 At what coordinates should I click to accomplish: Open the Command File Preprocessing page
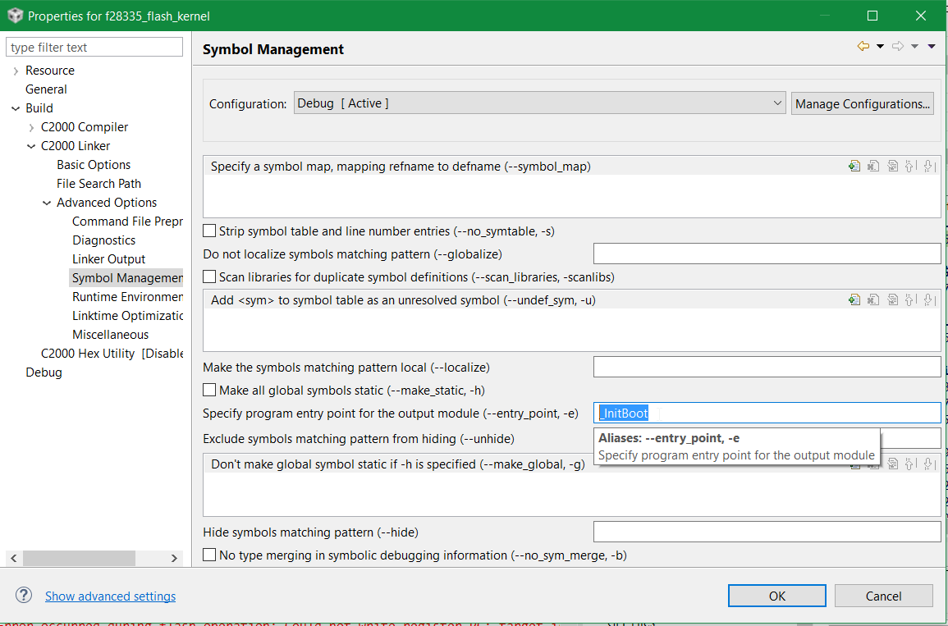tap(127, 222)
